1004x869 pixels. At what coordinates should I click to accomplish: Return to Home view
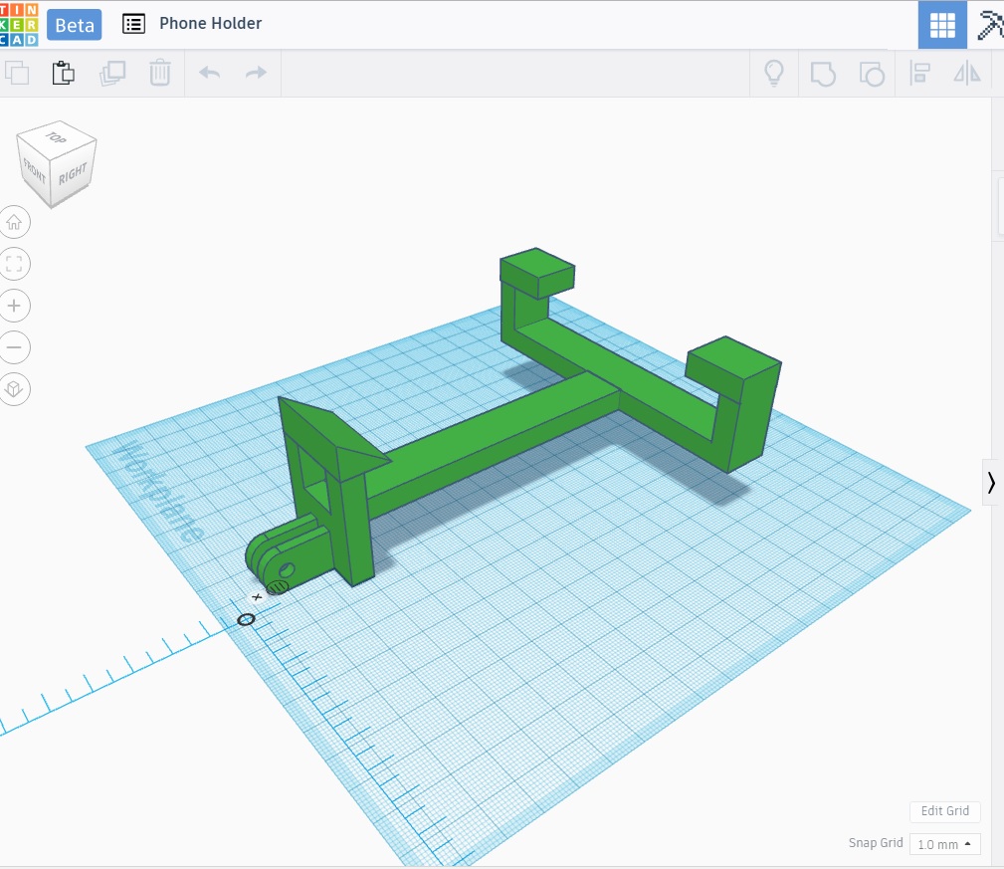coord(14,222)
